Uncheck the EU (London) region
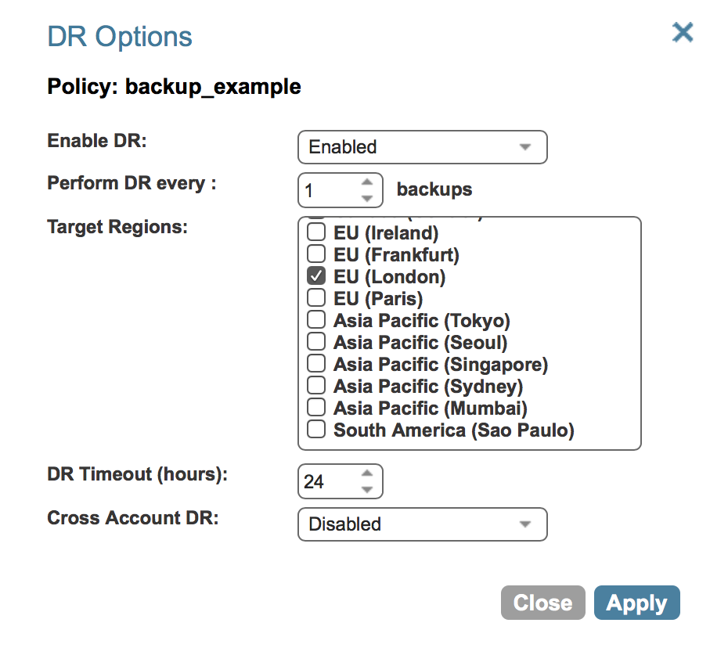728x648 pixels. coord(316,275)
